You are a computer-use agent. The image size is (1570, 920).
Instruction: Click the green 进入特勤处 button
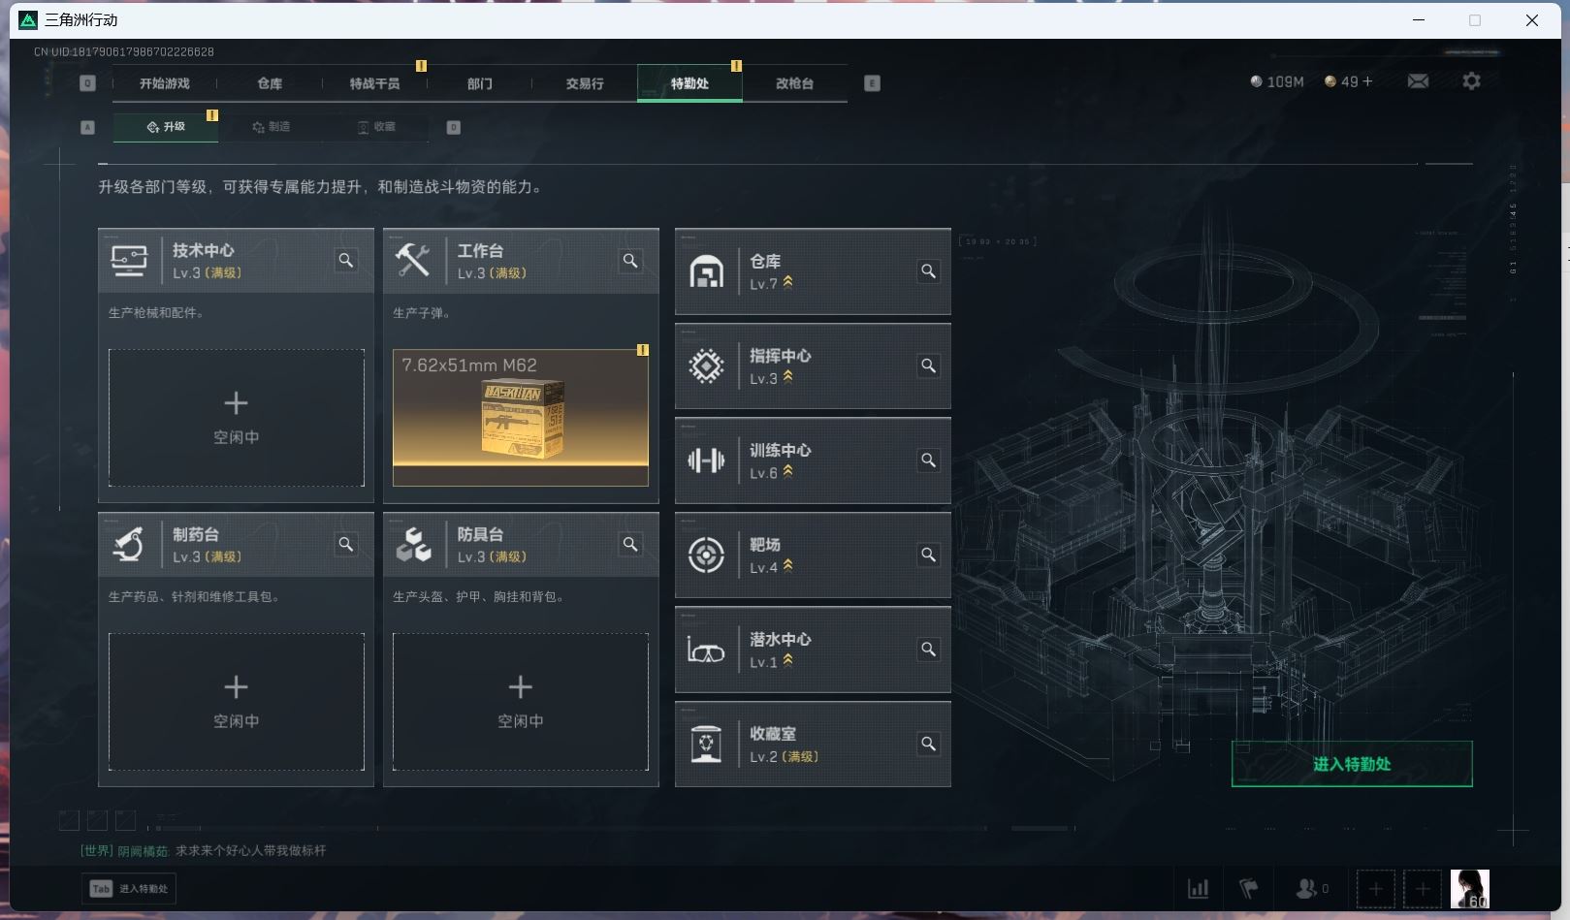click(x=1352, y=764)
